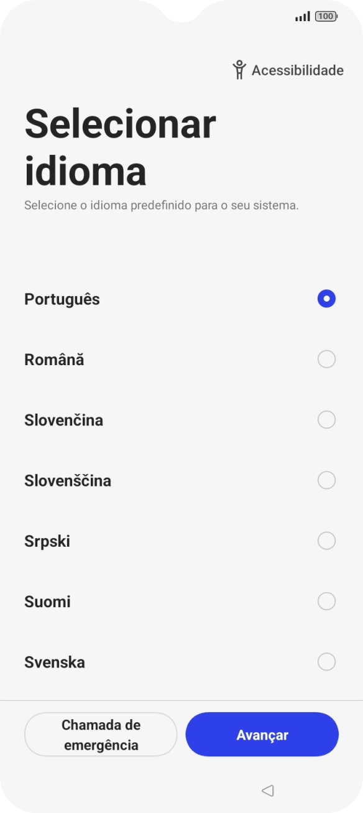Click the accessibility person icon

pyautogui.click(x=239, y=70)
